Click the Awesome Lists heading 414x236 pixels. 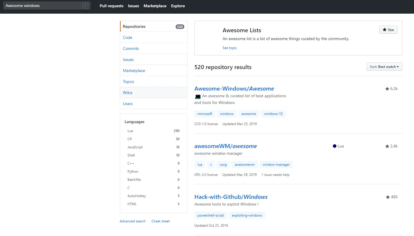tap(242, 30)
